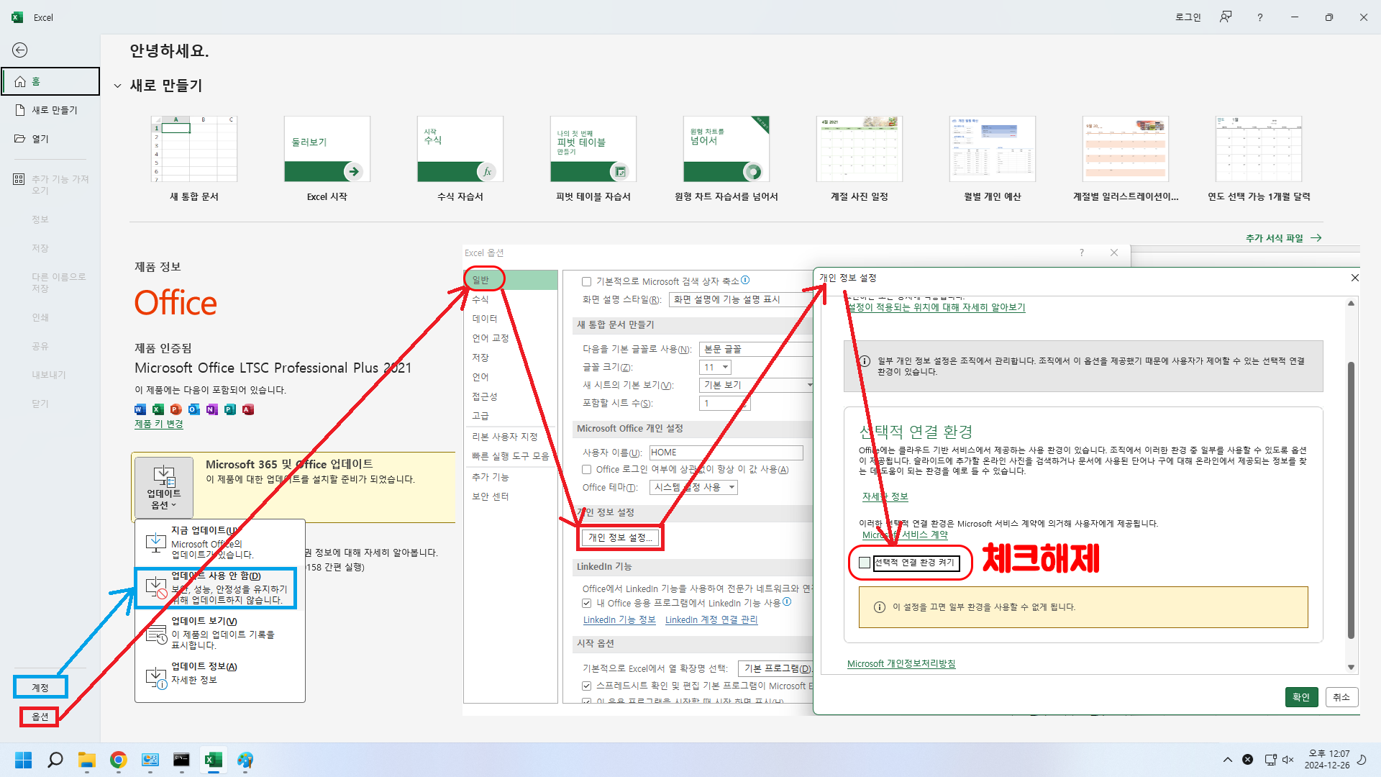This screenshot has height=777, width=1381.
Task: Click the 자세한 정보 link in privacy dialog
Action: coord(885,496)
